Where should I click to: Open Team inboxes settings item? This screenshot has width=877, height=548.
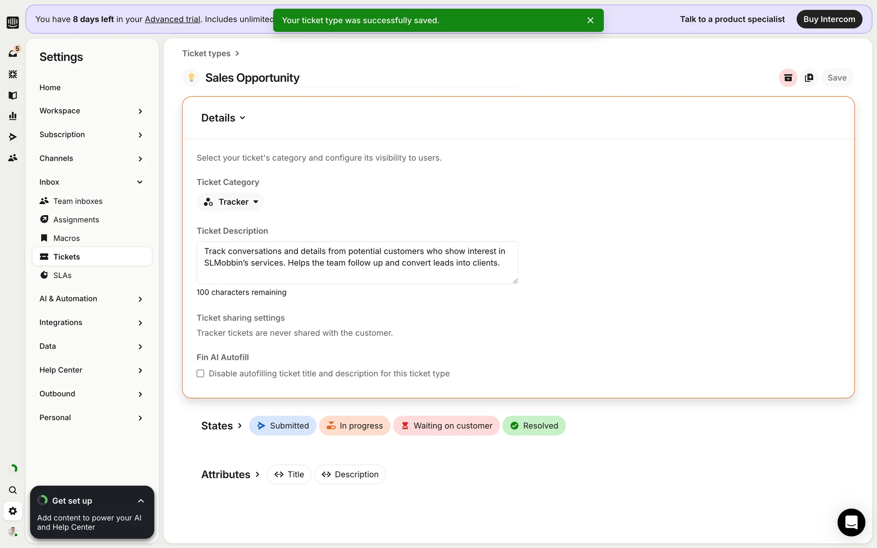click(78, 201)
